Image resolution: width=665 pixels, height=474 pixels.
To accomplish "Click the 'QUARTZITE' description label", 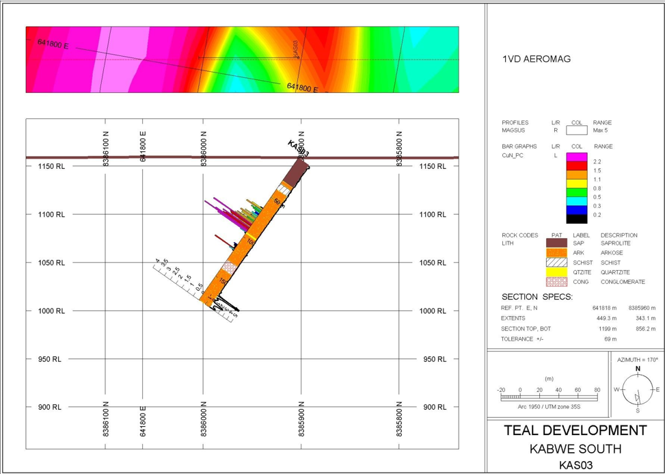I will (x=615, y=272).
